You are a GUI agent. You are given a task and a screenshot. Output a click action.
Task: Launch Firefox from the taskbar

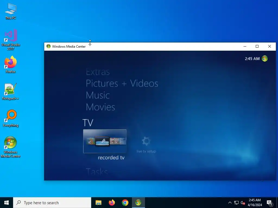pyautogui.click(x=112, y=203)
